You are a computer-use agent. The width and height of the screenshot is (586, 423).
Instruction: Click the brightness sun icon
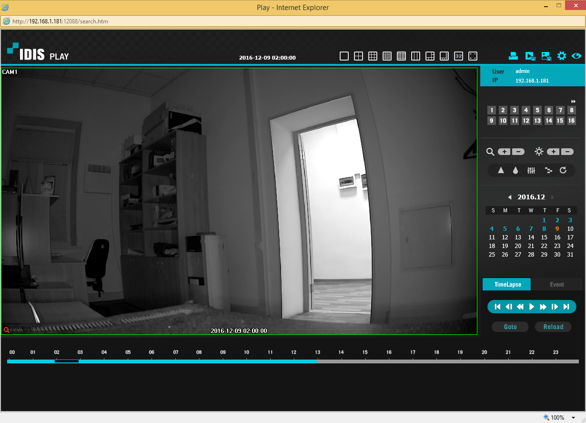[x=539, y=152]
